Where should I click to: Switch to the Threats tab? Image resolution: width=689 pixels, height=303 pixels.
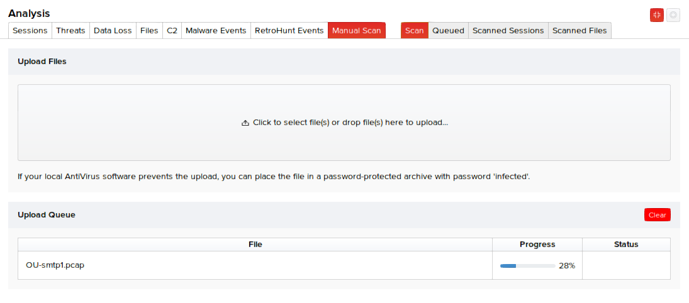pyautogui.click(x=70, y=31)
